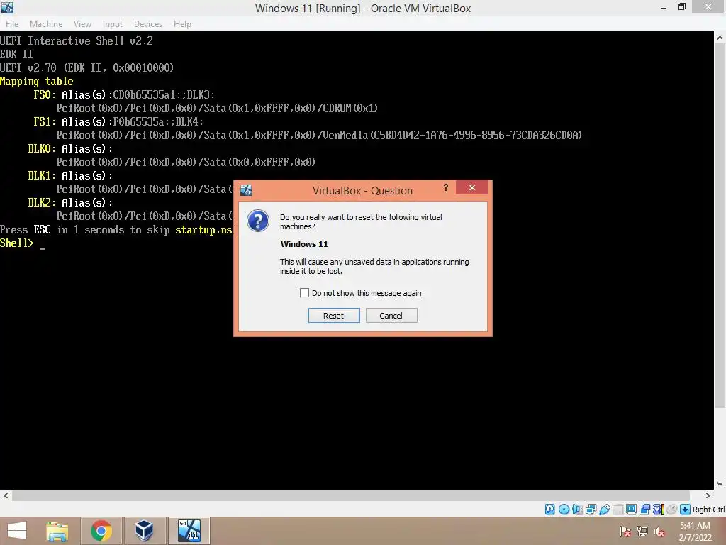The height and width of the screenshot is (545, 726).
Task: Click the CPU virtualization V status icon
Action: 659,510
